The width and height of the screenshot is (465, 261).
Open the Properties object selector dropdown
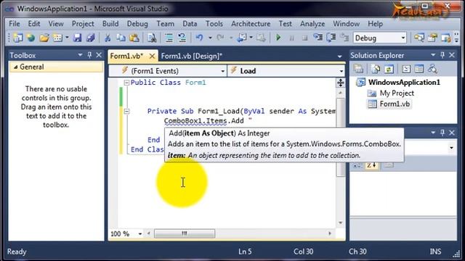[x=451, y=148]
